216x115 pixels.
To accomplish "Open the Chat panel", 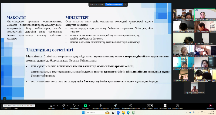I will click(63, 105).
